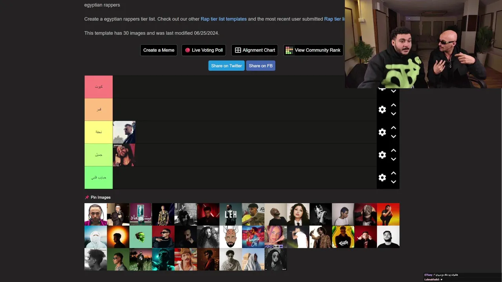
Task: Click the orange قمر tier label
Action: (98, 110)
